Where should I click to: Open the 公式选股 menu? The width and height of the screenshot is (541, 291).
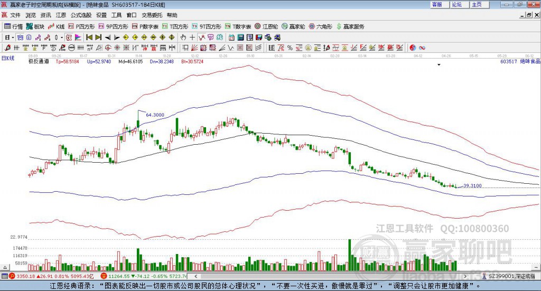coord(81,15)
